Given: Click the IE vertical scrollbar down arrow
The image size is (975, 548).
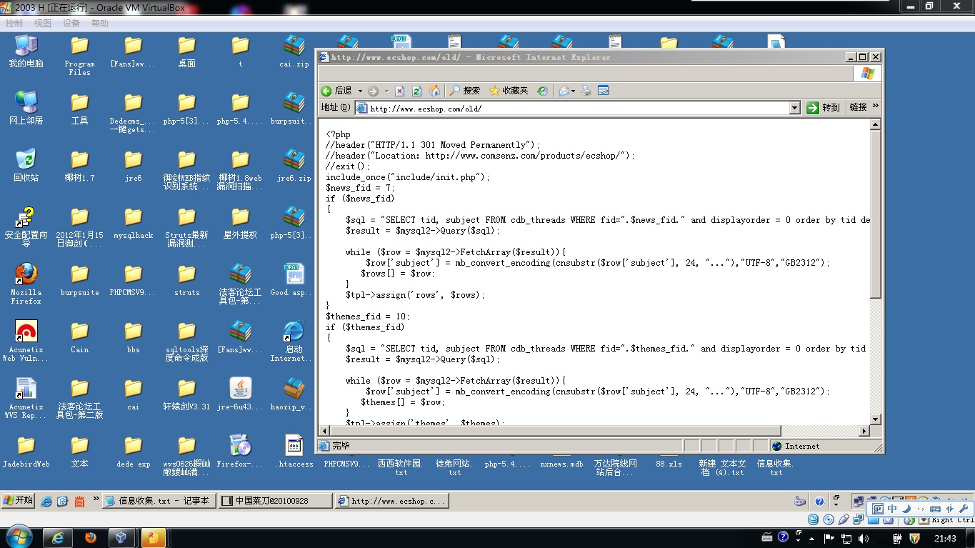Looking at the screenshot, I should 876,419.
